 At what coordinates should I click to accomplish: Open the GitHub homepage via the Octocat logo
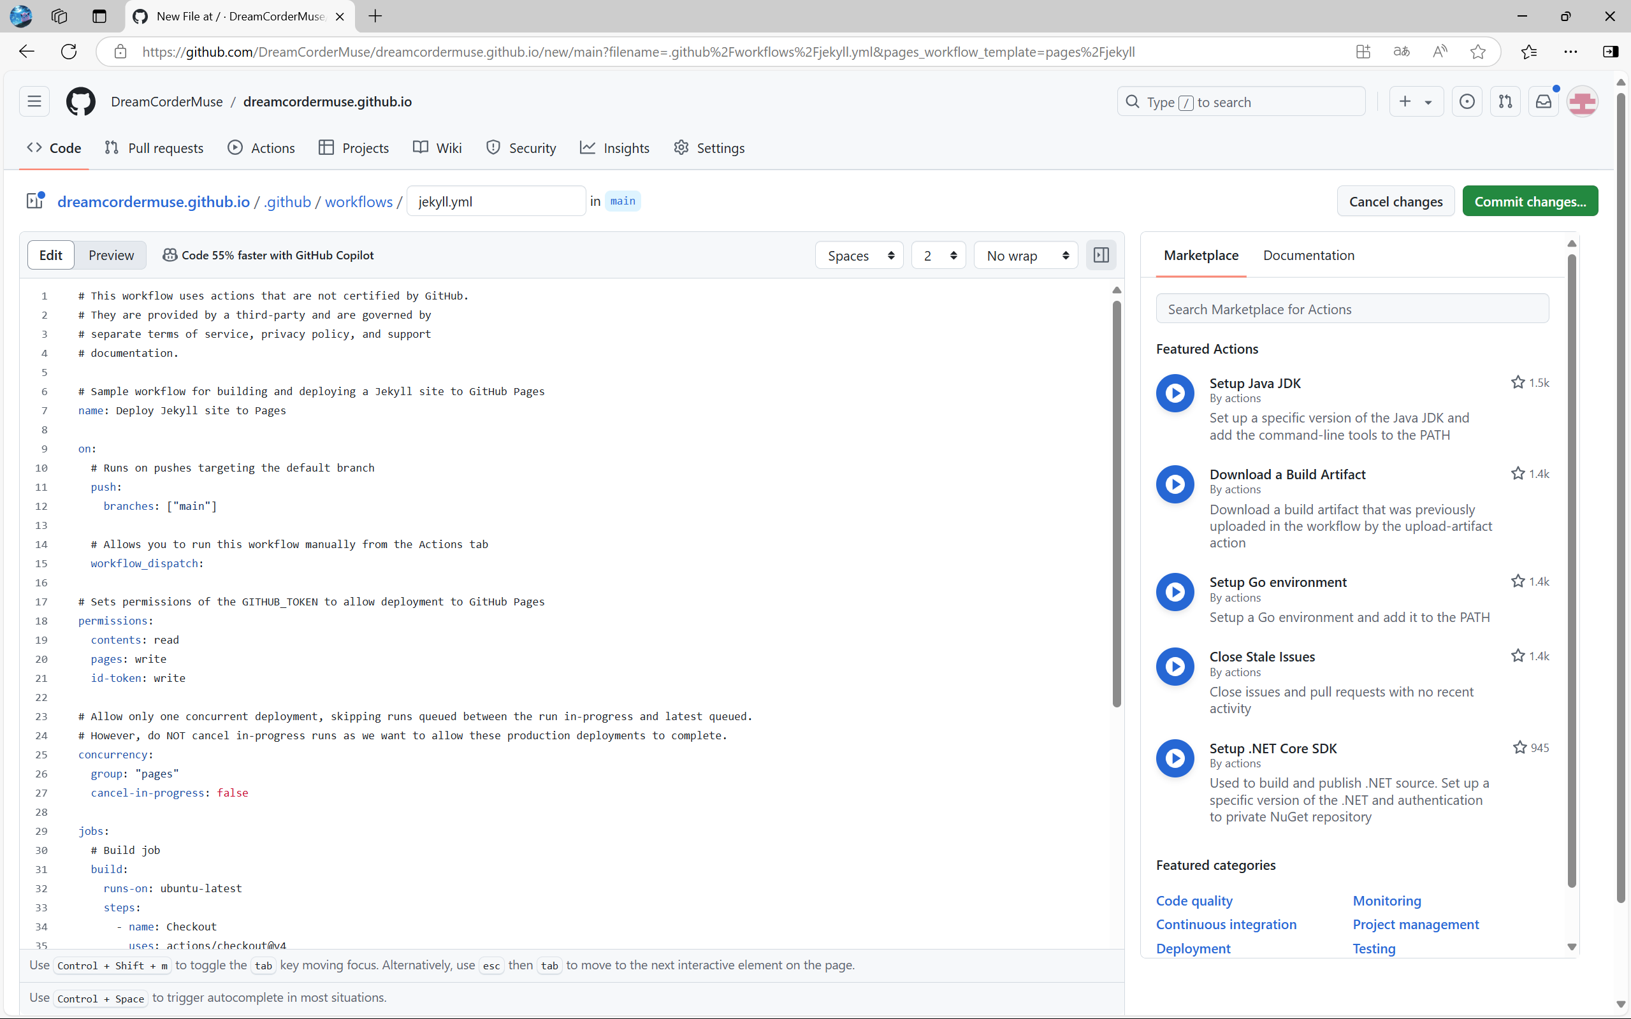(80, 102)
